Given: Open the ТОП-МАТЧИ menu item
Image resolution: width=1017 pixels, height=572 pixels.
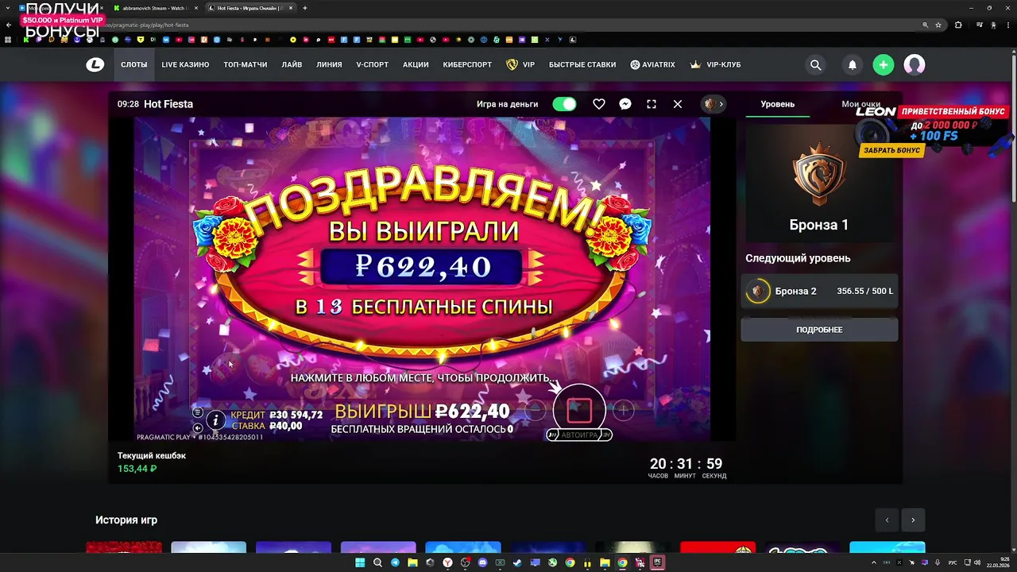Looking at the screenshot, I should tap(245, 65).
